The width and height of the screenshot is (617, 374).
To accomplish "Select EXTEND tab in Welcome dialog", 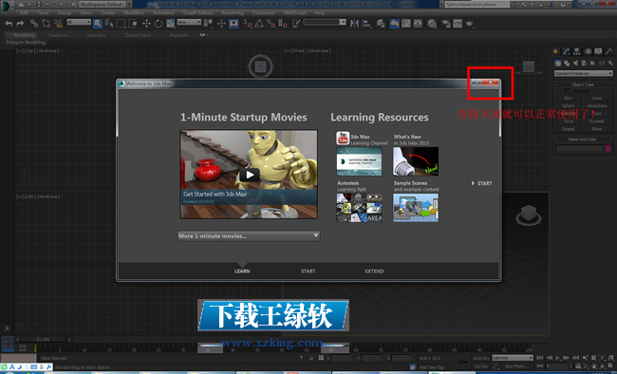I will tap(374, 271).
